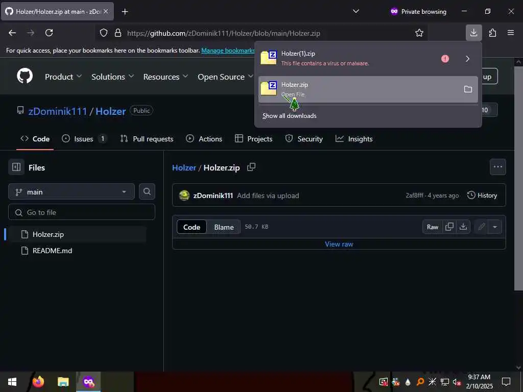Download the raw file icon

tap(463, 227)
